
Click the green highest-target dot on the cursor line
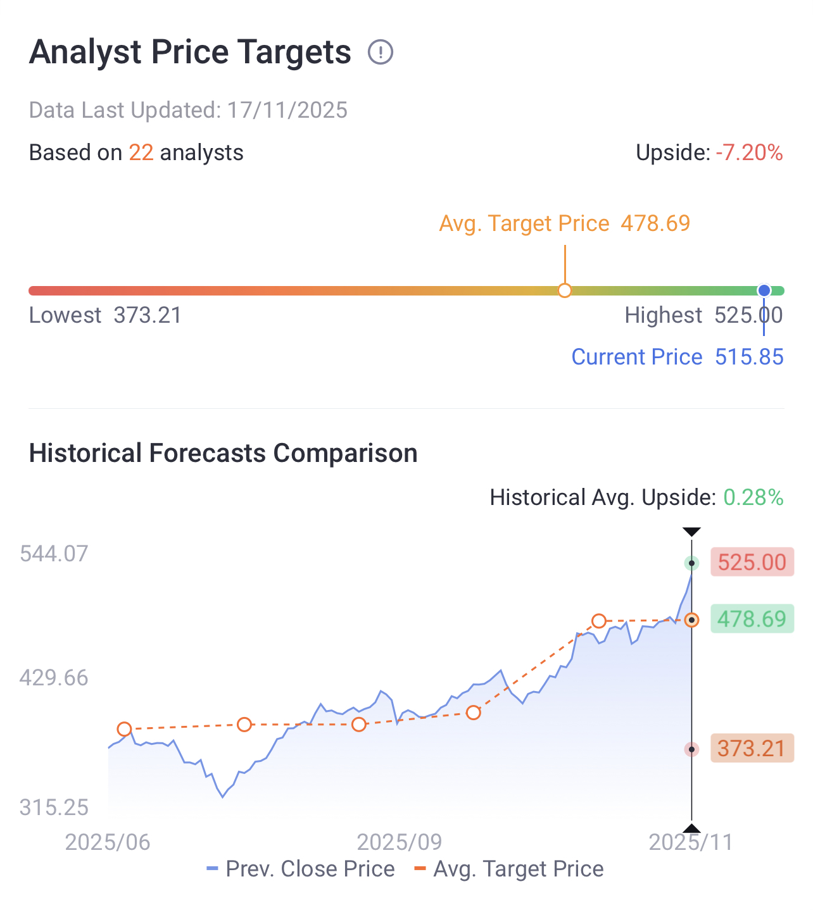692,563
